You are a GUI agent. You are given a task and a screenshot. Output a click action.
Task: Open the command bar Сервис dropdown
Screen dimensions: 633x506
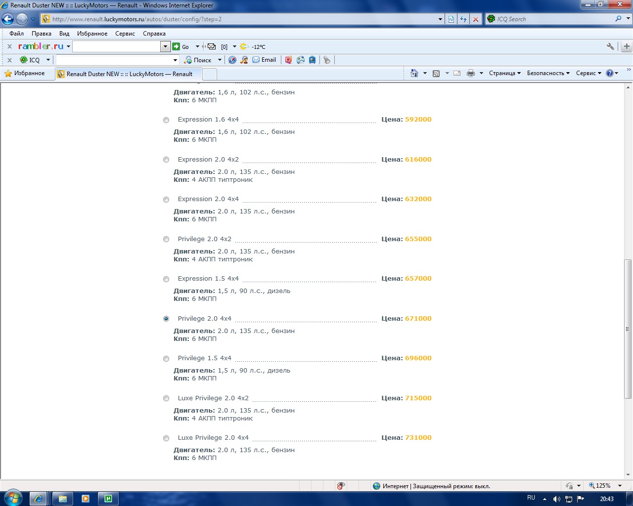pyautogui.click(x=588, y=73)
